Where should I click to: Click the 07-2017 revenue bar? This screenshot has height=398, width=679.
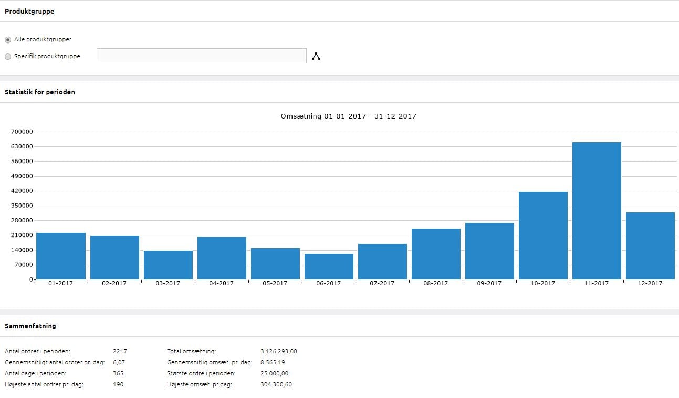(382, 261)
